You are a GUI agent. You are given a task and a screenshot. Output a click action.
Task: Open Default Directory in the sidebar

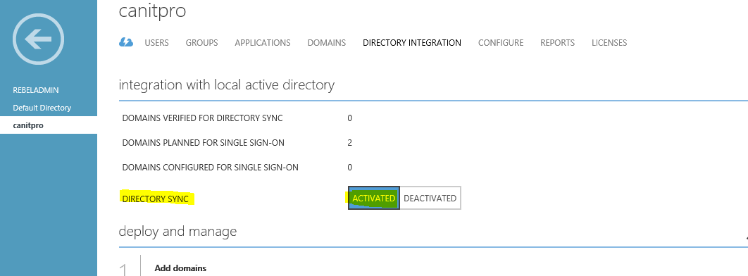42,108
